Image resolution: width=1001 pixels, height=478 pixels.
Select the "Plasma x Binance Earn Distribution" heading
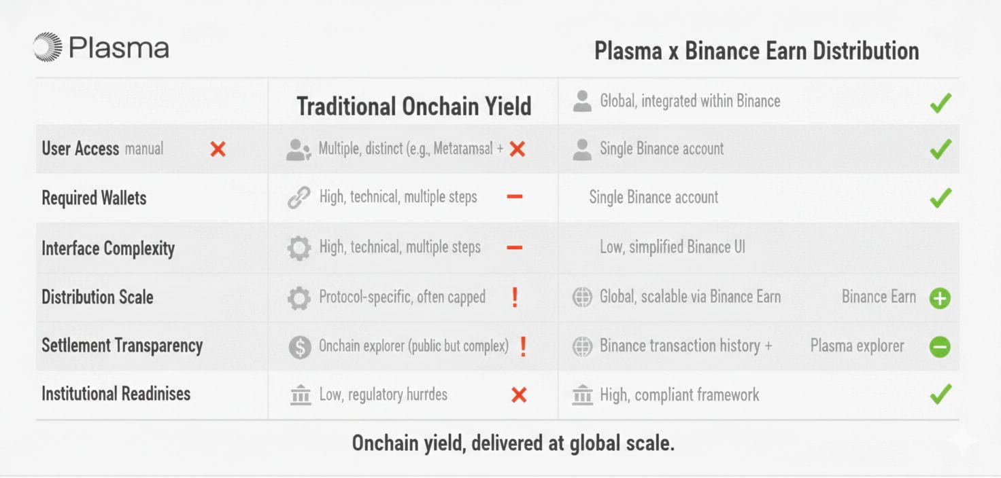pos(756,51)
